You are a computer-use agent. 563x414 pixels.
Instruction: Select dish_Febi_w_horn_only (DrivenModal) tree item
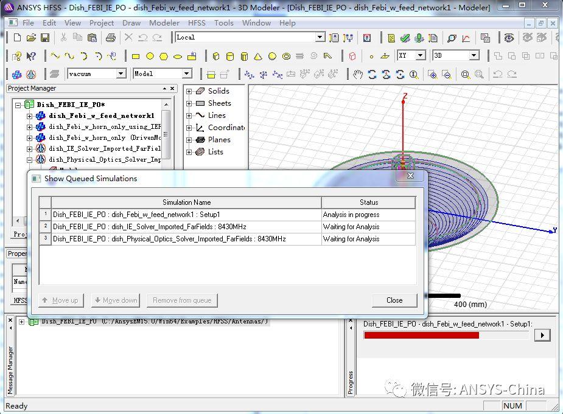105,138
